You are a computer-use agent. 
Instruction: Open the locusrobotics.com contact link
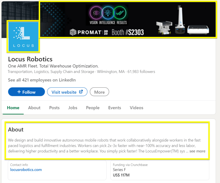pyautogui.click(x=26, y=169)
